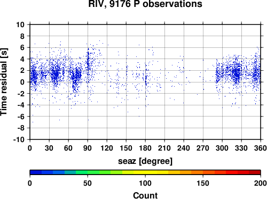Click the x-axis tick label 90
This screenshot has width=267, height=199.
click(x=88, y=148)
